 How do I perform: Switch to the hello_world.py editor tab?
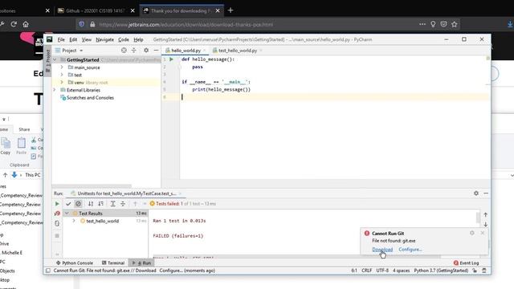coord(186,51)
